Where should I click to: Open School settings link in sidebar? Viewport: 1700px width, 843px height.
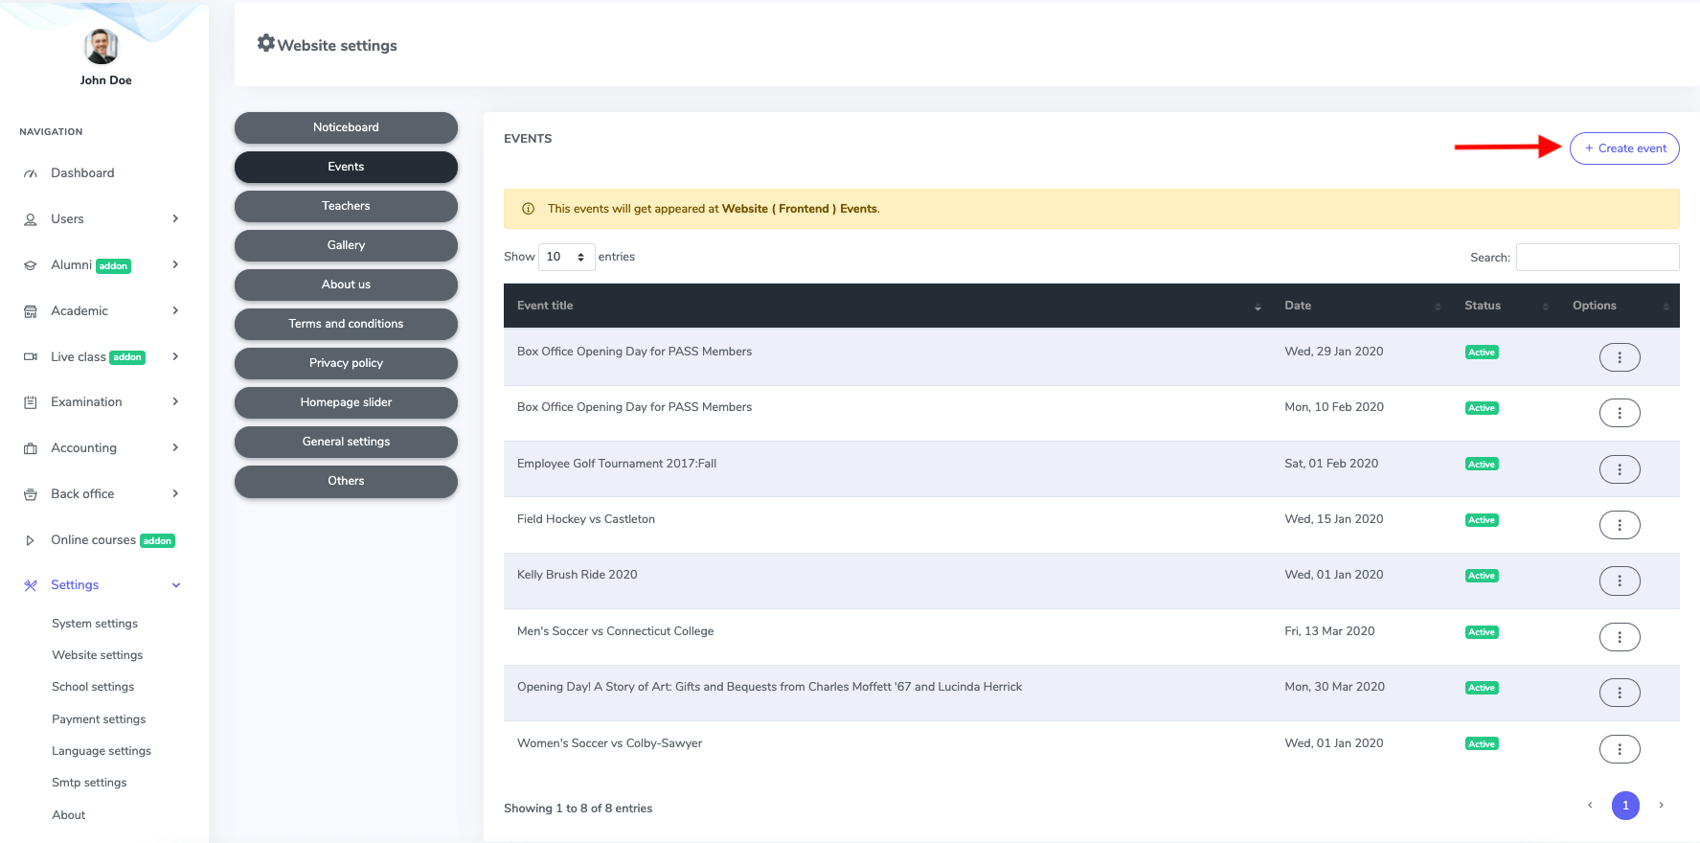(93, 687)
